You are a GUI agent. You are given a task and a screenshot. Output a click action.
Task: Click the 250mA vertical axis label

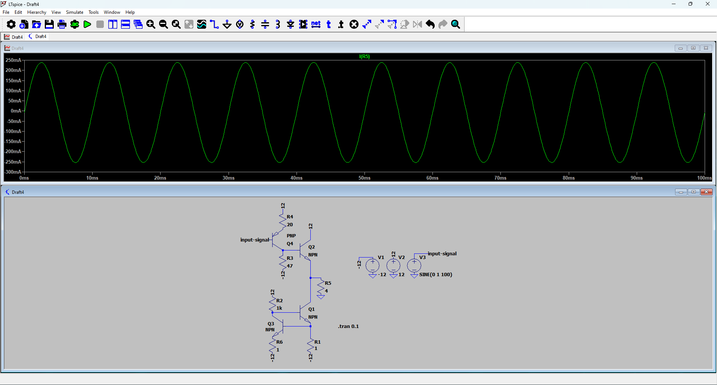(x=13, y=60)
